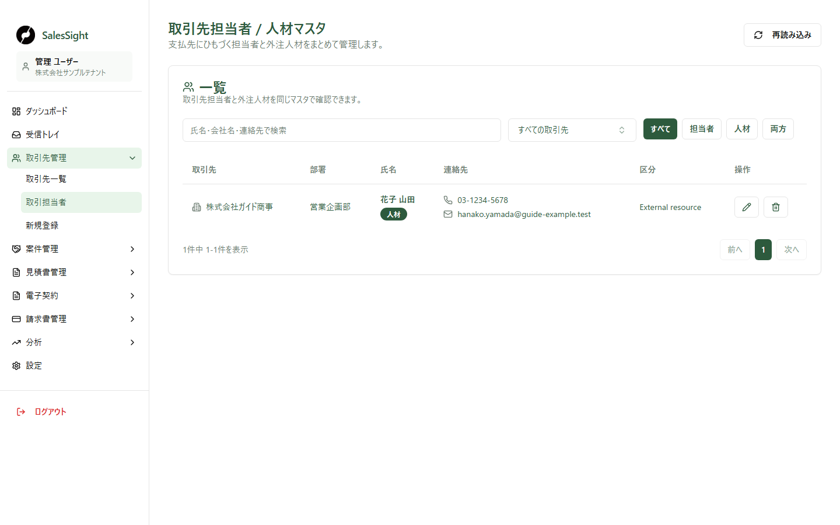Click the 受信トレイ inbox icon

[16, 135]
